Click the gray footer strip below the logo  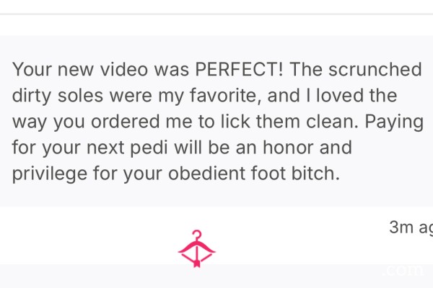coord(216,276)
